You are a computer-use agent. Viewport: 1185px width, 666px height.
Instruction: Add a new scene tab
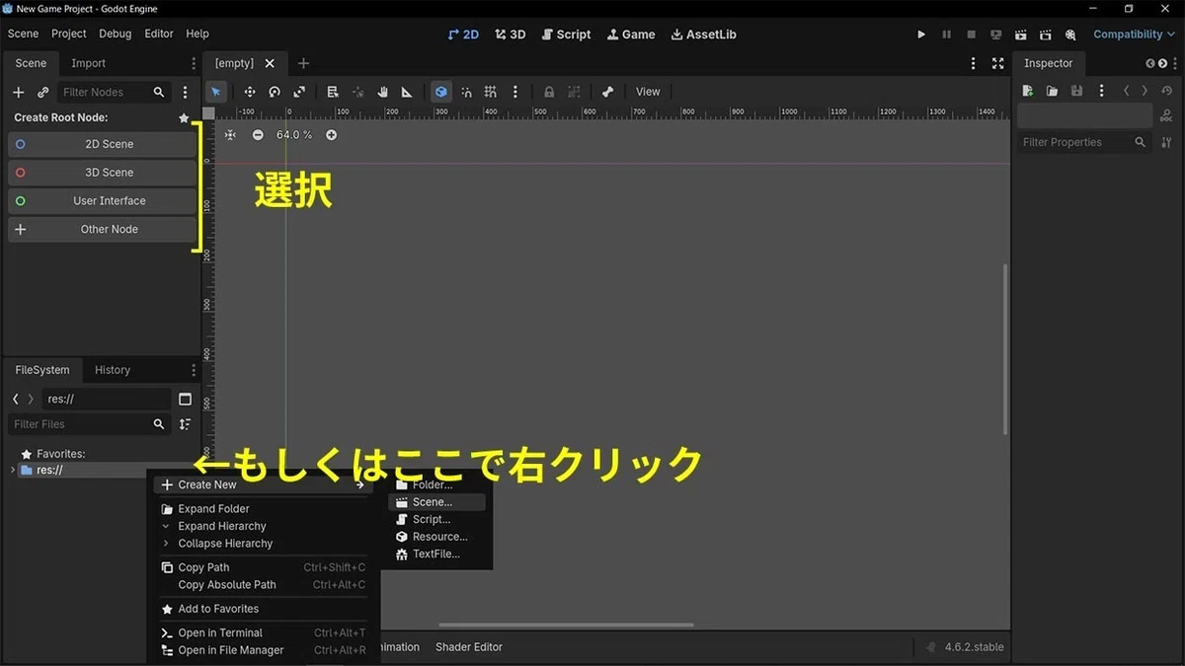(303, 63)
